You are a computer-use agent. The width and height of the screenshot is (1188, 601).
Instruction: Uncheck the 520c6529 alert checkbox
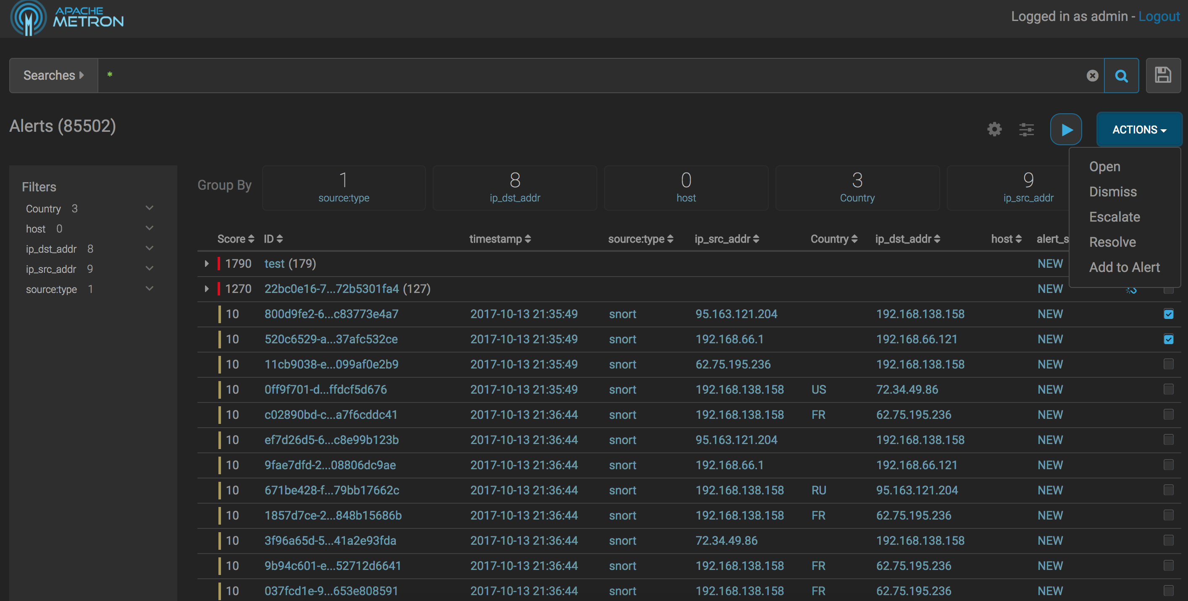[x=1168, y=339]
